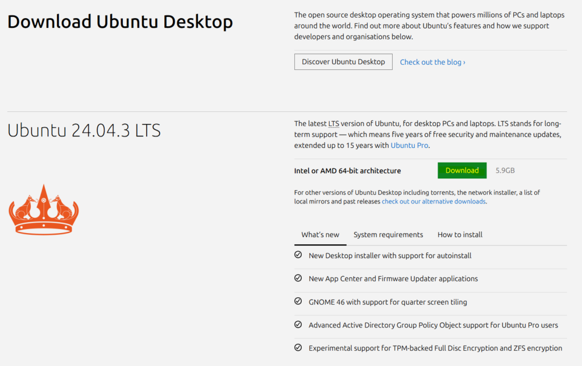Open the Check out the blog link

click(x=433, y=62)
